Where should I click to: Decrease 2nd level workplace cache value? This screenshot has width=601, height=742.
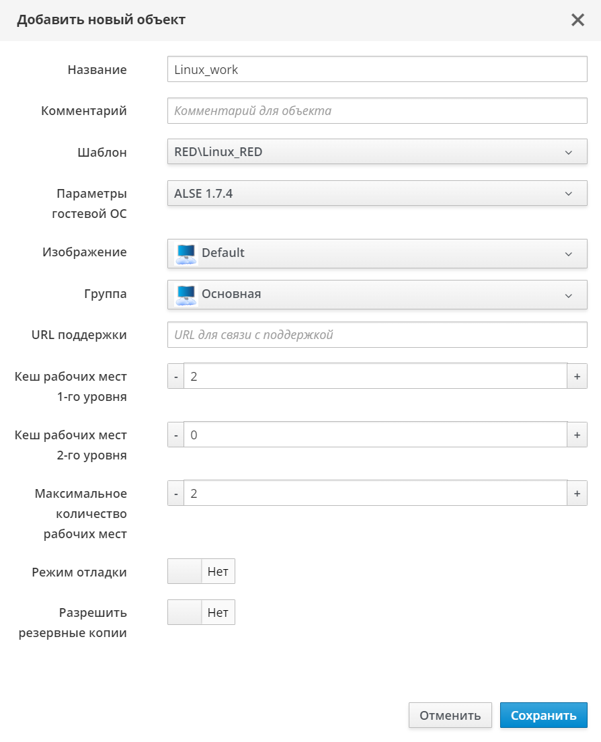click(x=175, y=435)
